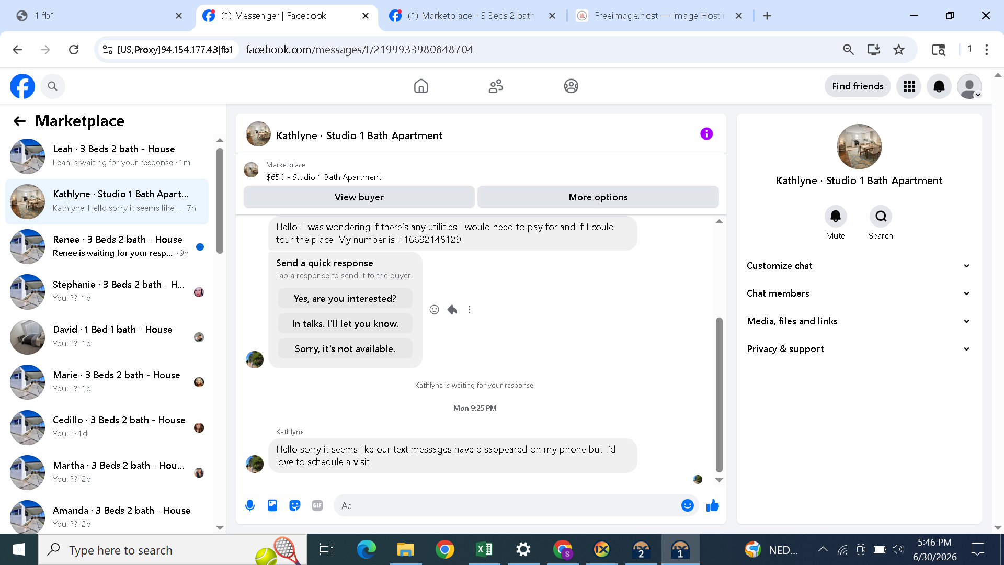Open the Renee 3 Beds 2 bath conversation
Screen dimensions: 1004x565
point(107,246)
